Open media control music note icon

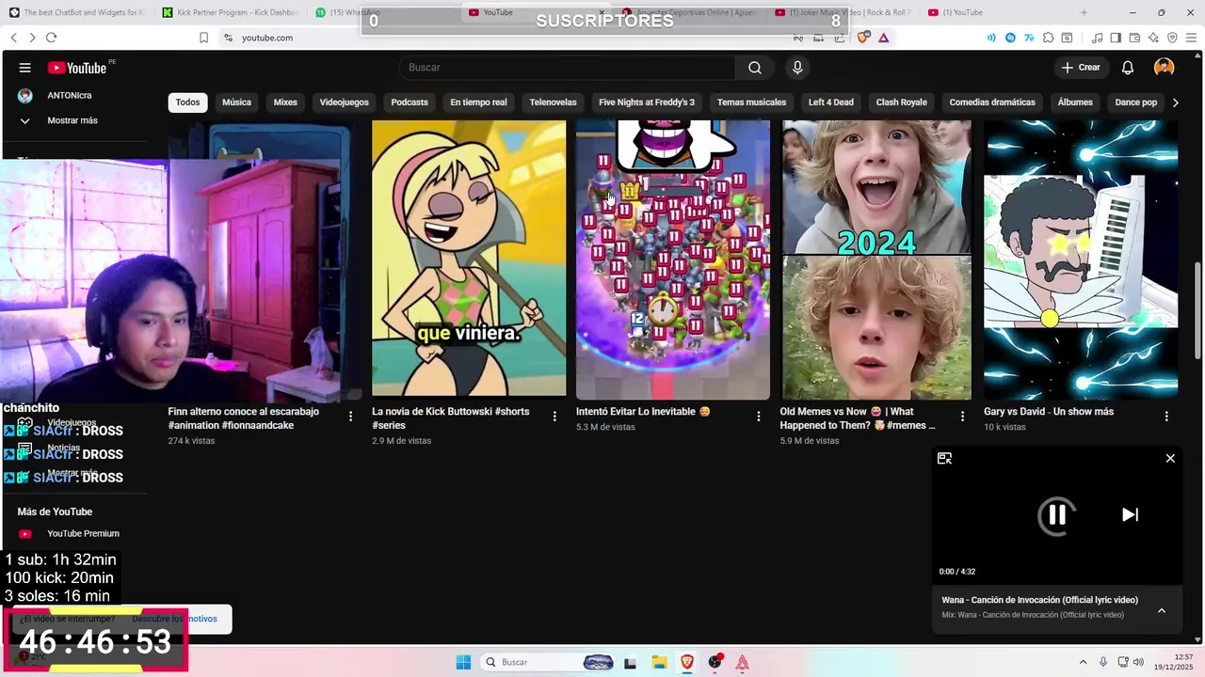[1097, 38]
